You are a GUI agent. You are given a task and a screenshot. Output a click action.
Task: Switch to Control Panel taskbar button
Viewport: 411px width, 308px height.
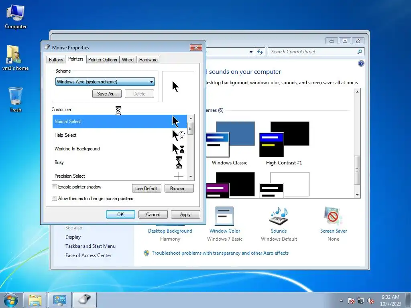pos(60,300)
